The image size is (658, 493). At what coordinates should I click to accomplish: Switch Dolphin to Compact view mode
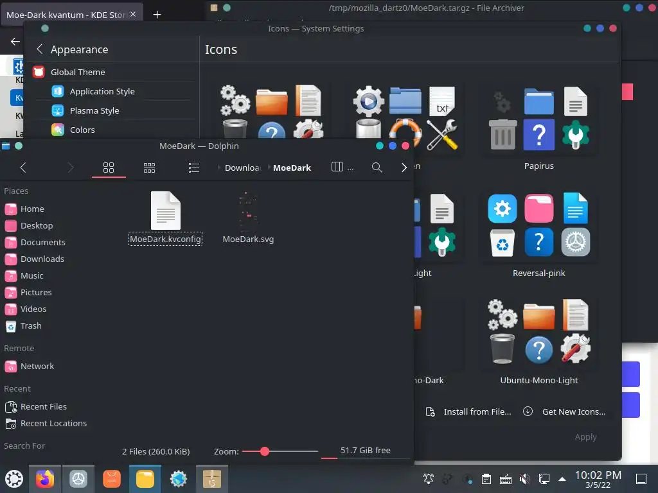(x=149, y=168)
